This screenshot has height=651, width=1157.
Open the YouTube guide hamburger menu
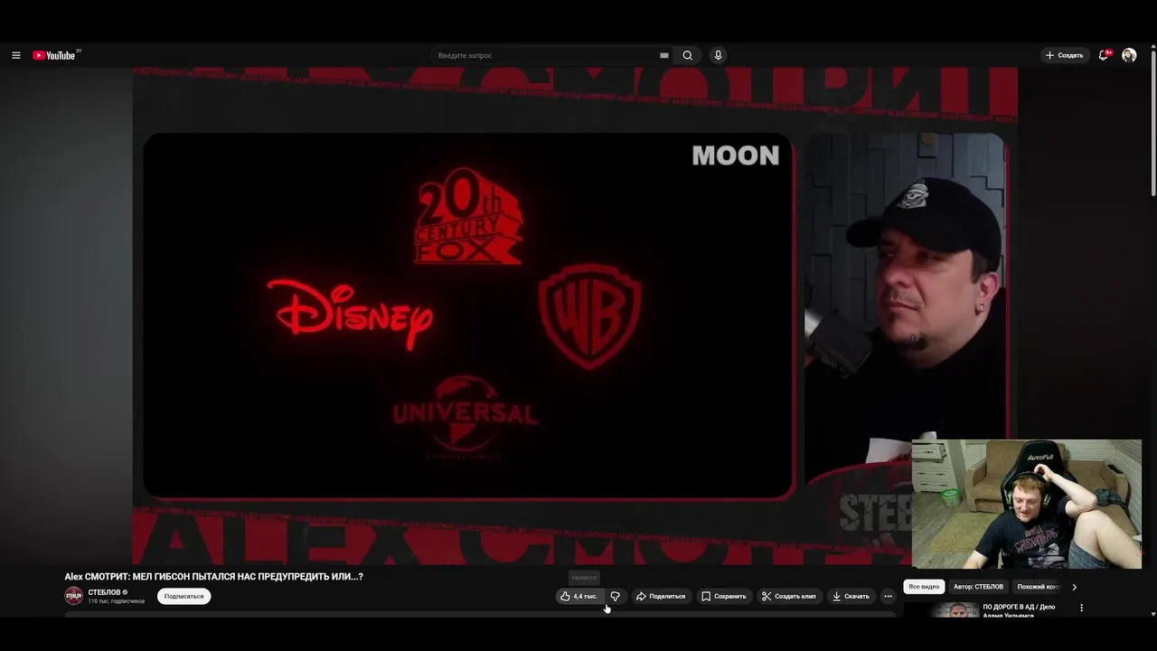coord(15,55)
